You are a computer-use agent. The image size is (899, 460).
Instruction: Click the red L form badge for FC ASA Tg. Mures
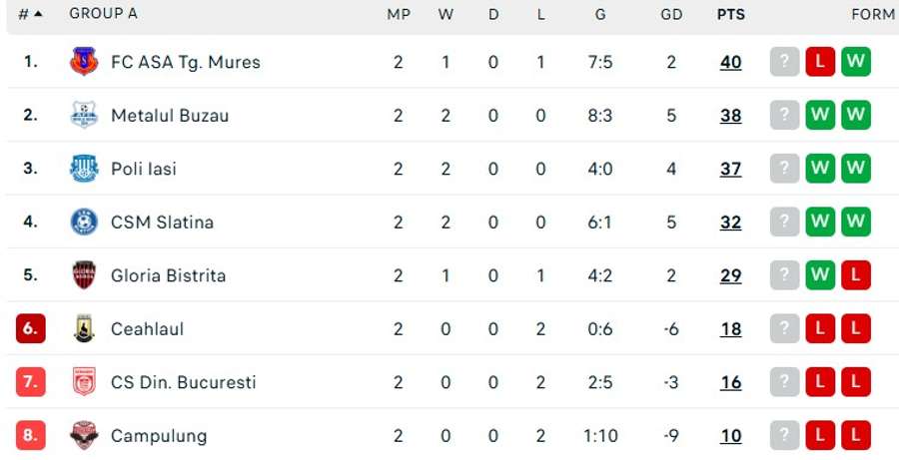tap(820, 62)
